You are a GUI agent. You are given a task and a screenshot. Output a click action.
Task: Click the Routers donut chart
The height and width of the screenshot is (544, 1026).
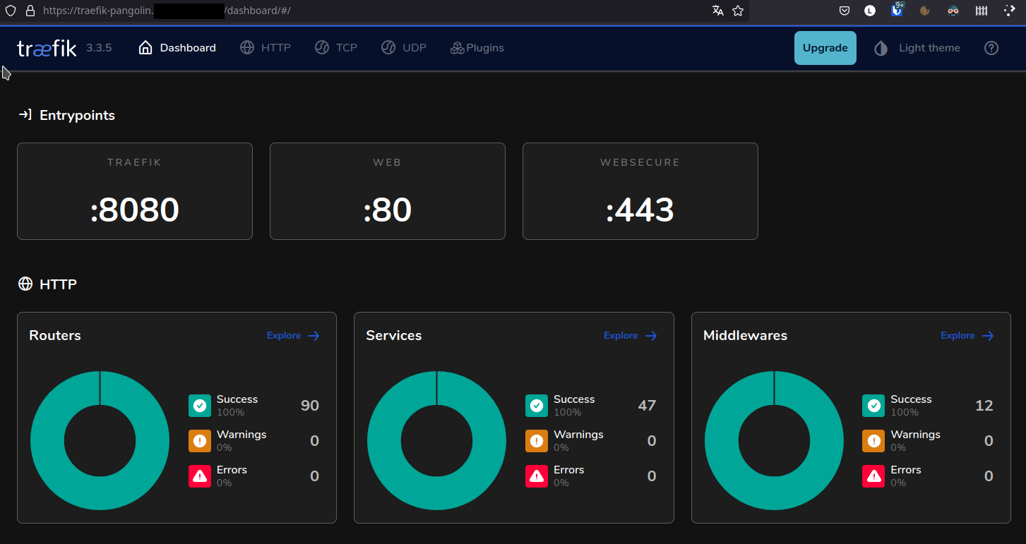[x=100, y=440]
